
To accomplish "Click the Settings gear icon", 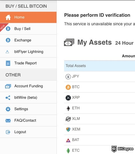I will 8,109.
